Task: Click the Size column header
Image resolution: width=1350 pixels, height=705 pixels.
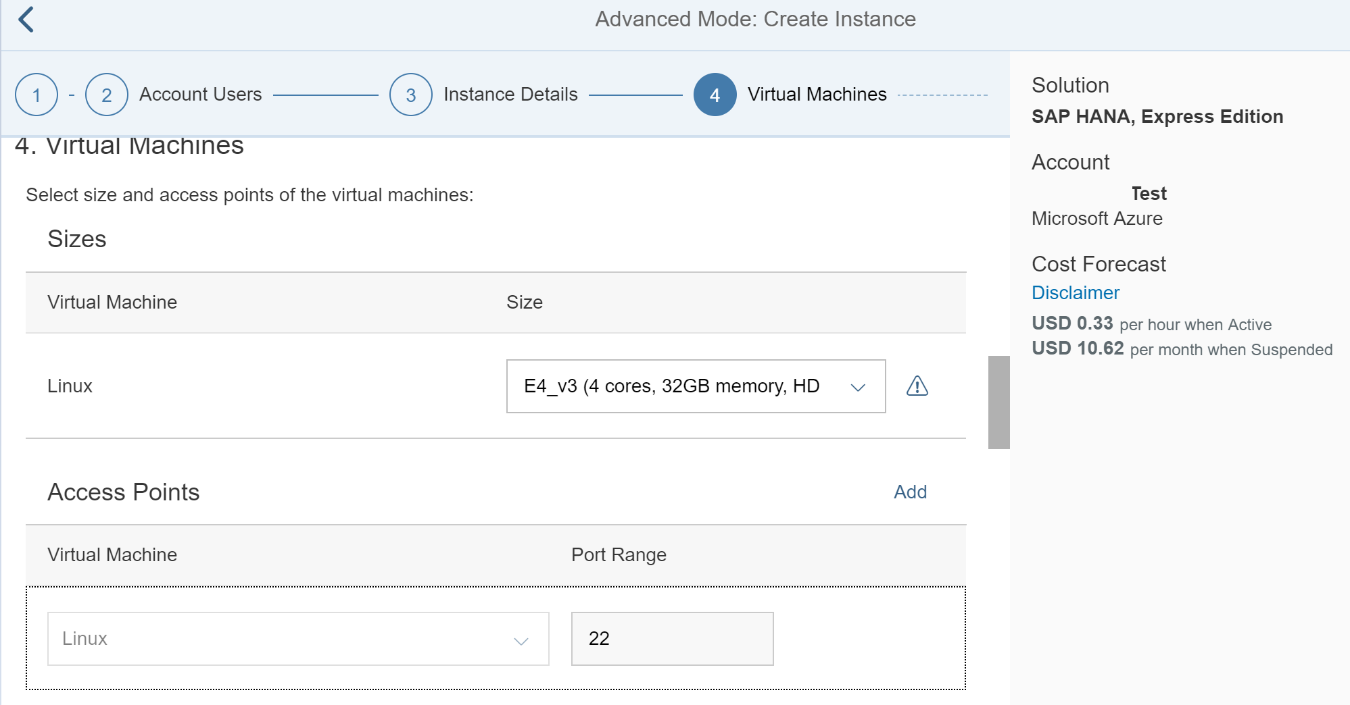Action: coord(525,303)
